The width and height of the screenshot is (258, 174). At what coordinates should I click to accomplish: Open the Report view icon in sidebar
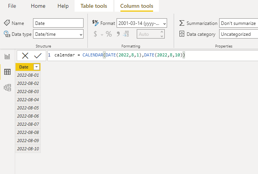tap(7, 56)
